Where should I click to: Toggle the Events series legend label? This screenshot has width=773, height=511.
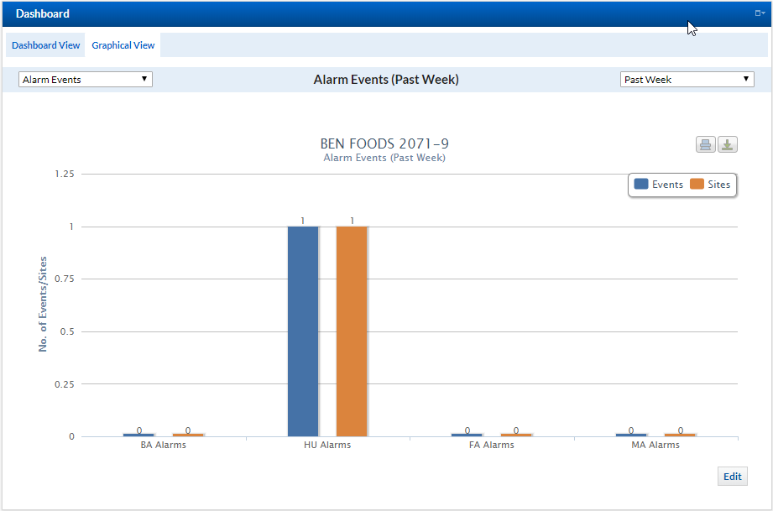coord(667,185)
